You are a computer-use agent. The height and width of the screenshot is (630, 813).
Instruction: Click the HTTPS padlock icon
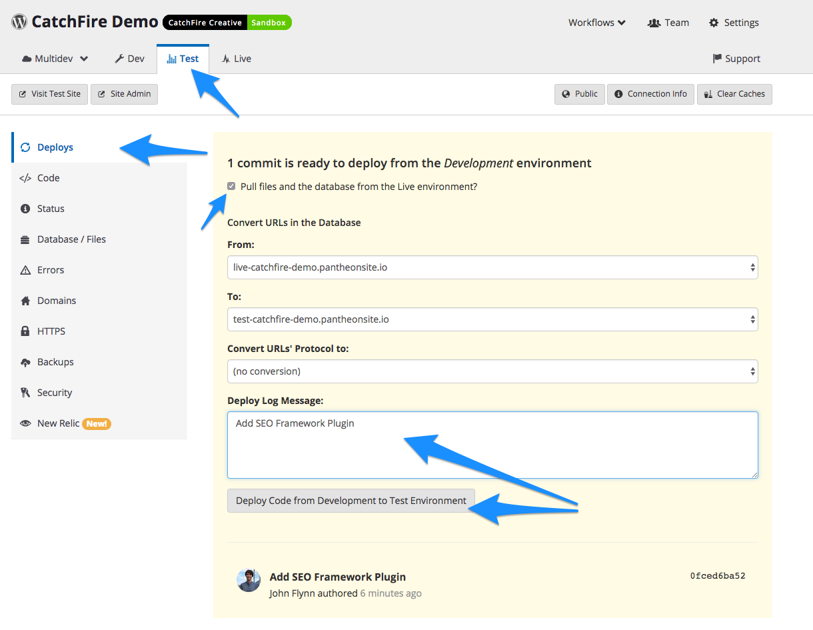click(x=25, y=331)
